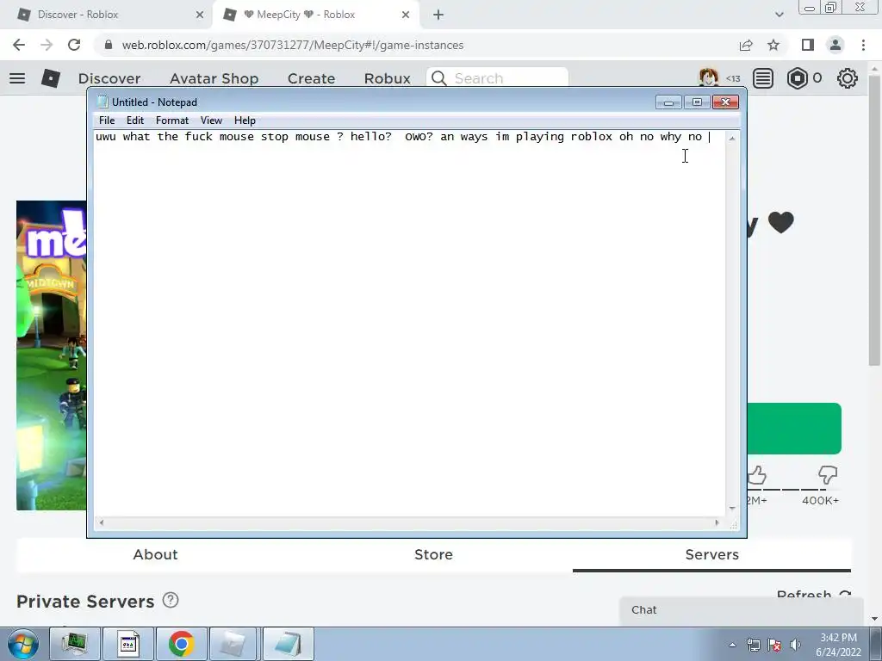
Task: Click Notepad vertical scrollbar up arrow
Action: click(x=732, y=139)
